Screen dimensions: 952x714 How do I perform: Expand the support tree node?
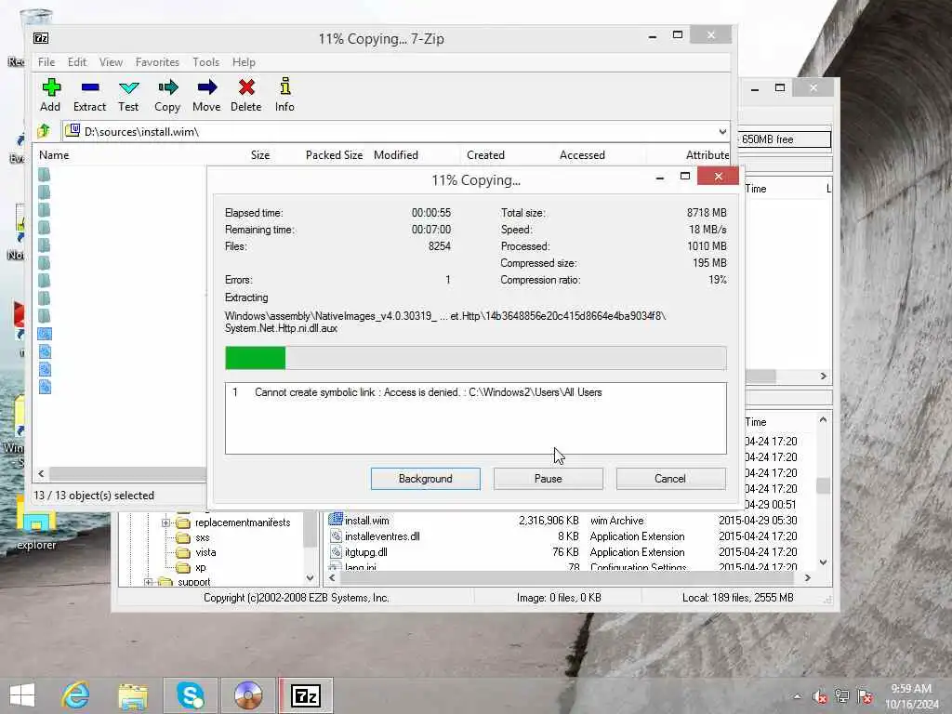(x=149, y=582)
